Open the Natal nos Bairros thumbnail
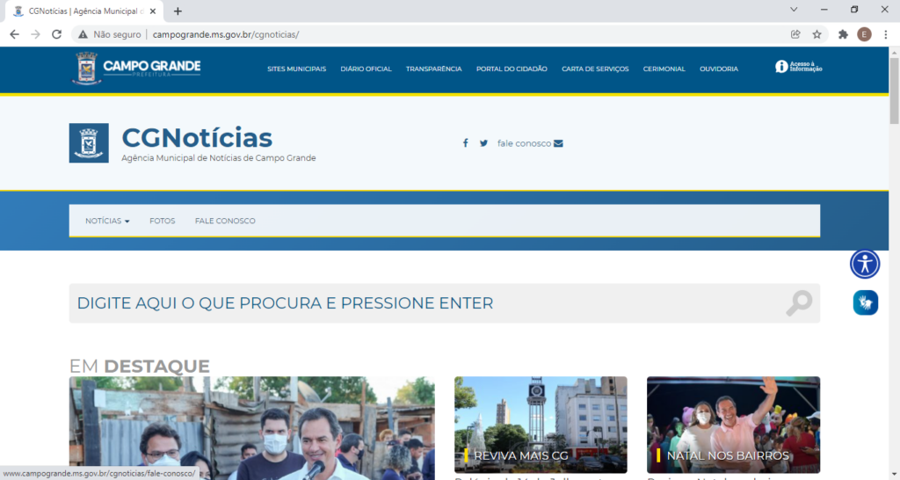Image resolution: width=900 pixels, height=480 pixels. 734,425
